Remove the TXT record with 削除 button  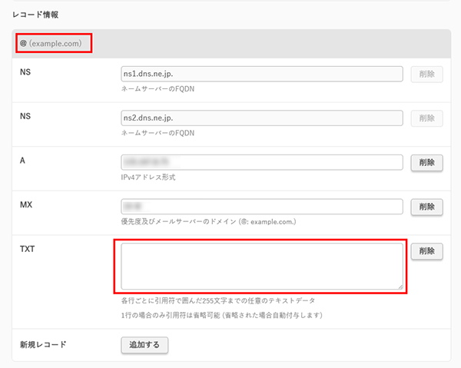pyautogui.click(x=427, y=252)
